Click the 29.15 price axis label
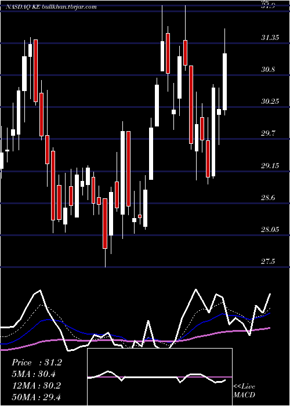The height and width of the screenshot is (406, 290). tap(270, 165)
